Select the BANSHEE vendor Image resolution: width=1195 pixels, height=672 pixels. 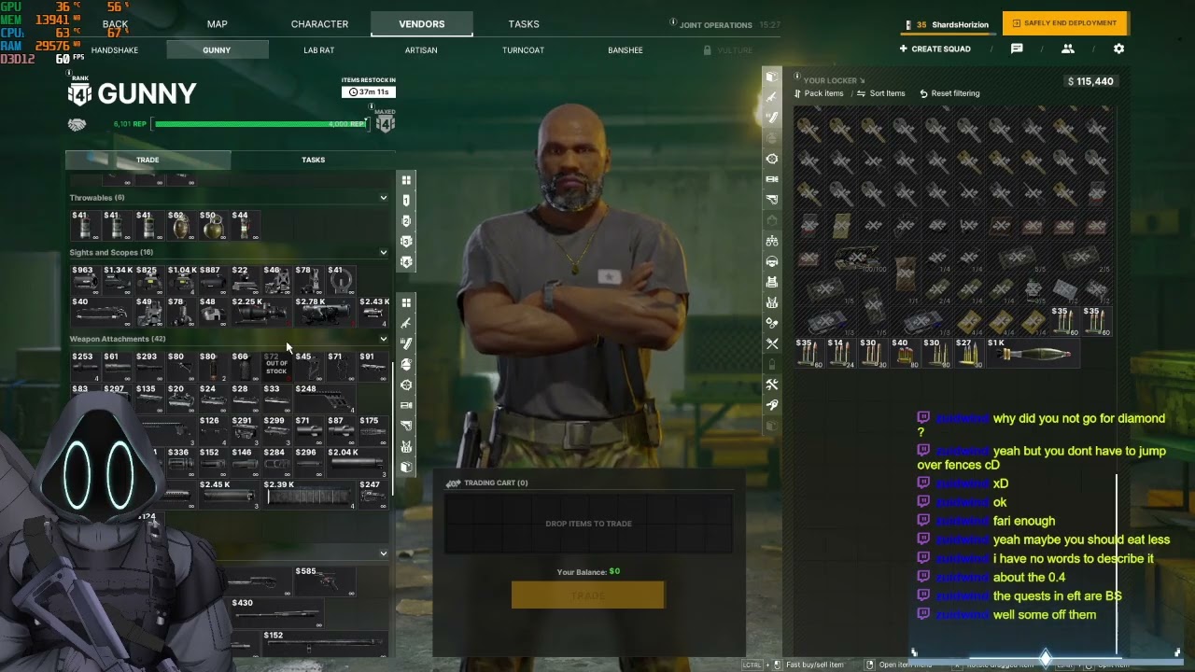(626, 50)
